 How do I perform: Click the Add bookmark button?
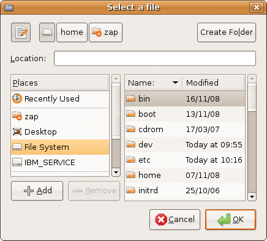(37, 191)
